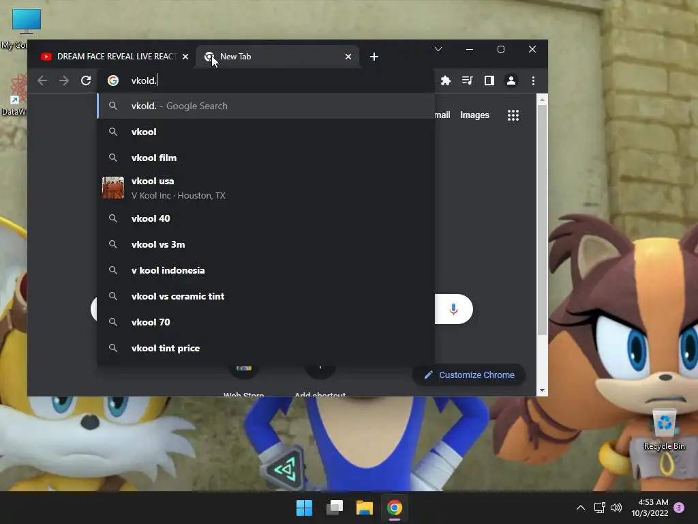The width and height of the screenshot is (698, 524).
Task: Choose the 'vkool 70' suggestion
Action: [x=266, y=322]
